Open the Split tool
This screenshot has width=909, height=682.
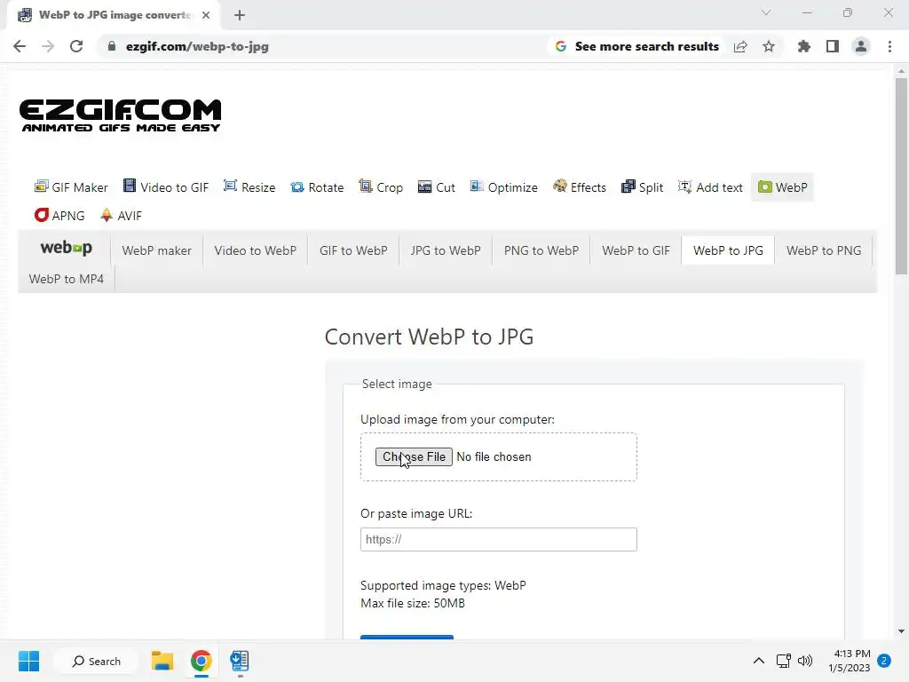tap(643, 187)
